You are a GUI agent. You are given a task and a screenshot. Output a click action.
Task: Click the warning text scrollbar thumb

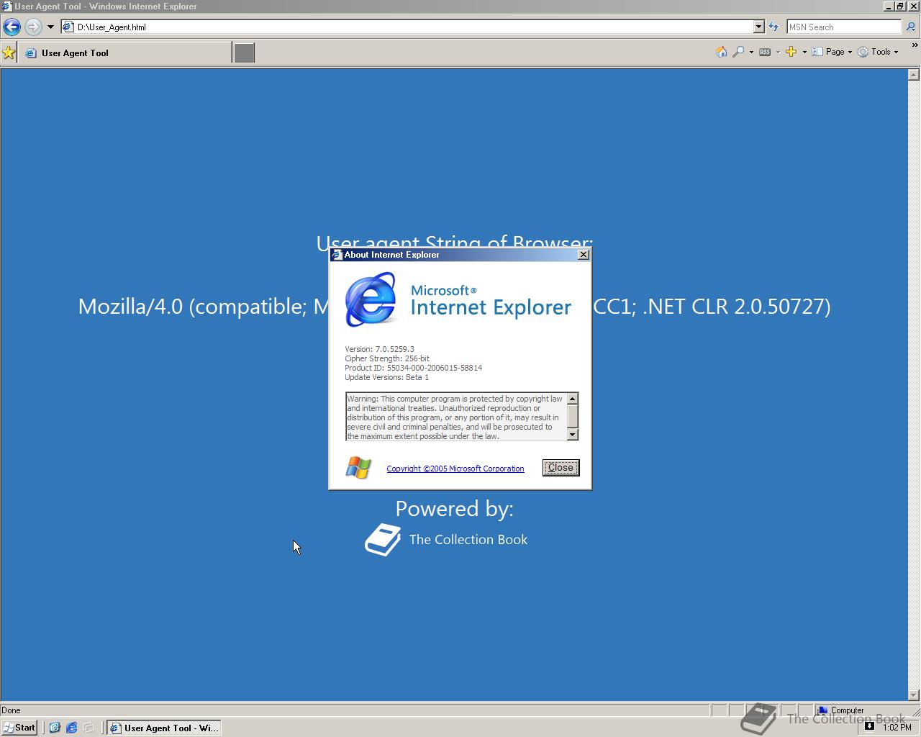point(573,416)
